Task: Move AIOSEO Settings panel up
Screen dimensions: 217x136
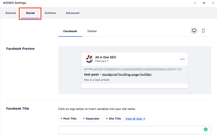Action: click(x=195, y=3)
